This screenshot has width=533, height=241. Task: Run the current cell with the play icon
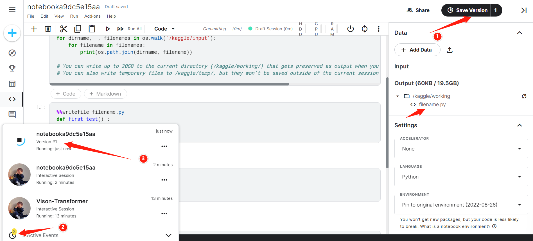108,29
